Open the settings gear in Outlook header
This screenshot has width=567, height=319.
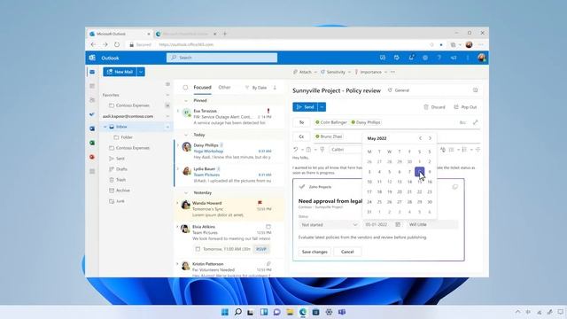pyautogui.click(x=425, y=58)
